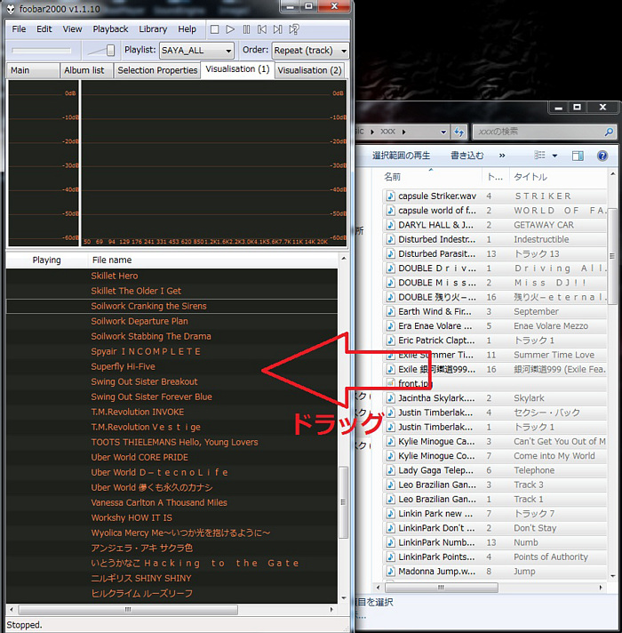The height and width of the screenshot is (633, 622).
Task: Click the Lady Gaga Telephone file icon
Action: pyautogui.click(x=390, y=470)
